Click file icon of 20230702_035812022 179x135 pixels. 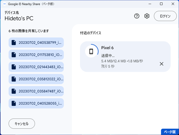(x=14, y=79)
